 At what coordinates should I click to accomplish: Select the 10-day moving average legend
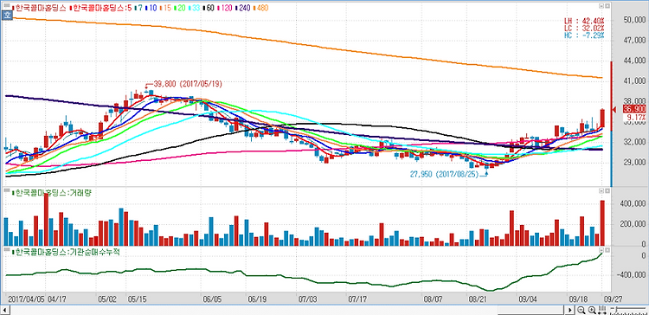(151, 8)
